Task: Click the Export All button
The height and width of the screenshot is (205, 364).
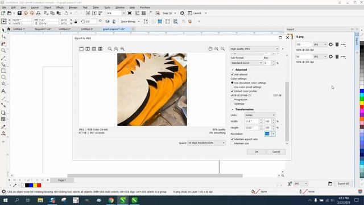Action: point(343,183)
